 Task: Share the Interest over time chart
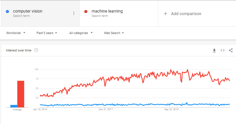(231, 50)
